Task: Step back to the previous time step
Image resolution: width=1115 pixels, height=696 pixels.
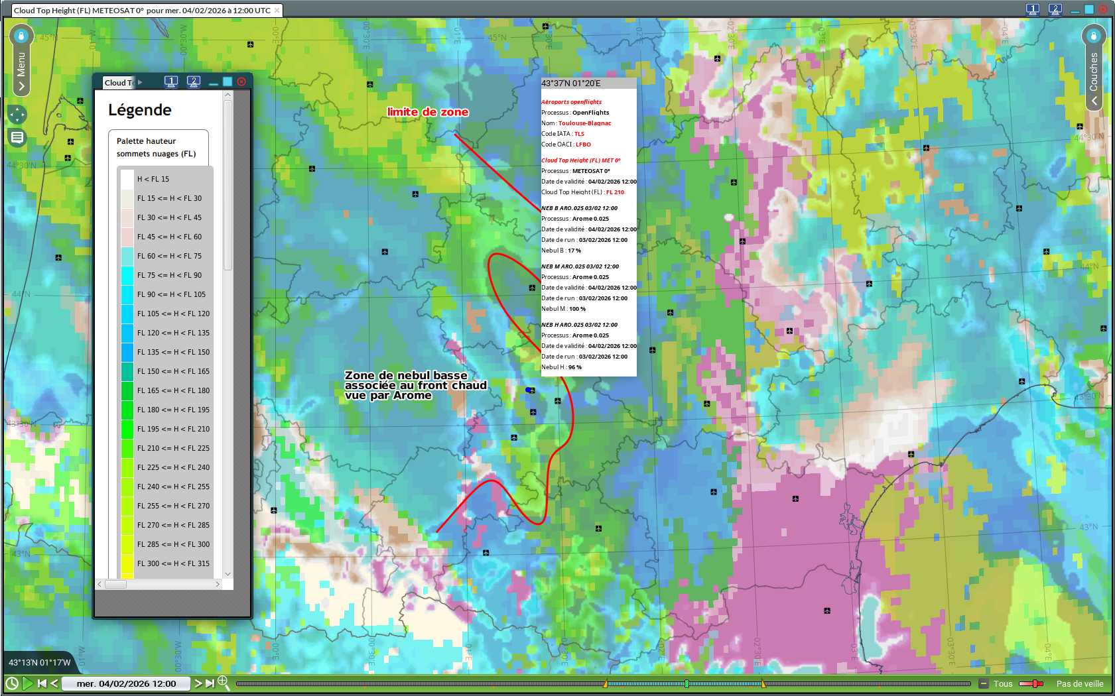Action: tap(54, 683)
